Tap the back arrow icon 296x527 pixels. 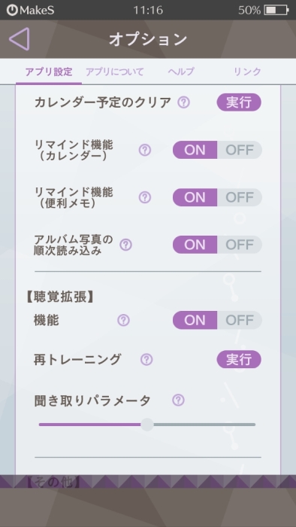tap(19, 39)
